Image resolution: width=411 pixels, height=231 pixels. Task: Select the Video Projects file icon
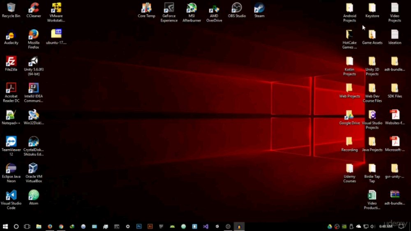(395, 12)
